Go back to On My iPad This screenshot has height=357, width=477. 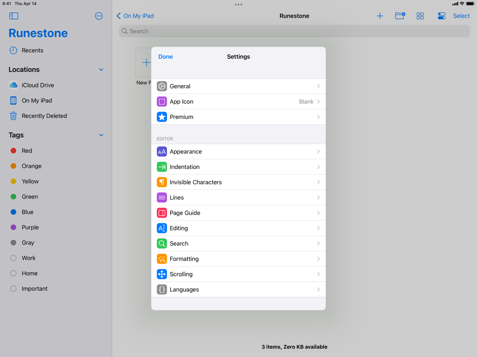point(135,16)
